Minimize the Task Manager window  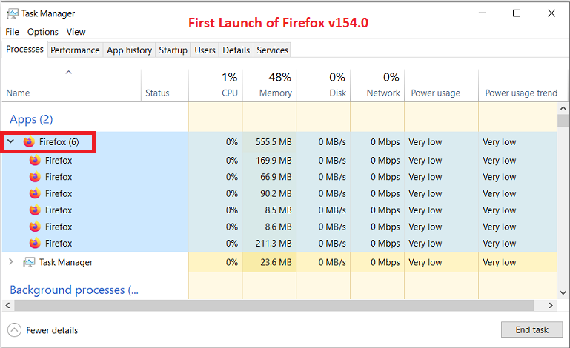(483, 13)
